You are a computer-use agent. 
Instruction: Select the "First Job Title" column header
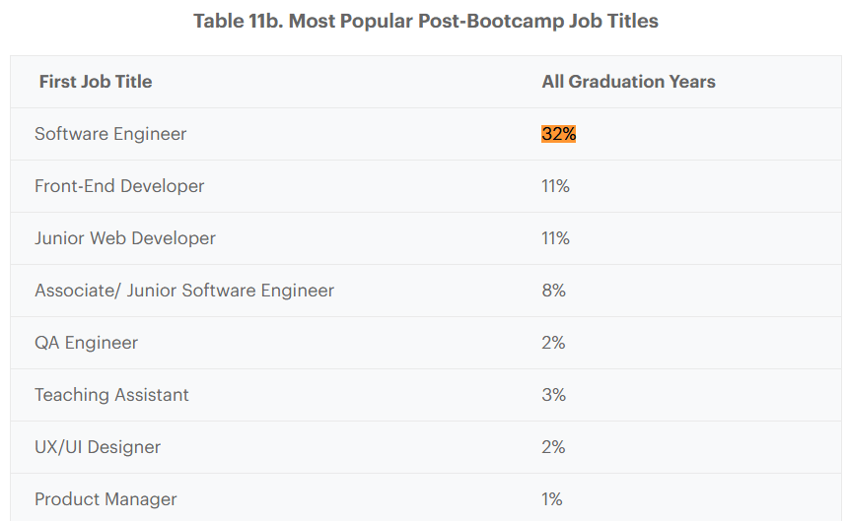(x=96, y=82)
